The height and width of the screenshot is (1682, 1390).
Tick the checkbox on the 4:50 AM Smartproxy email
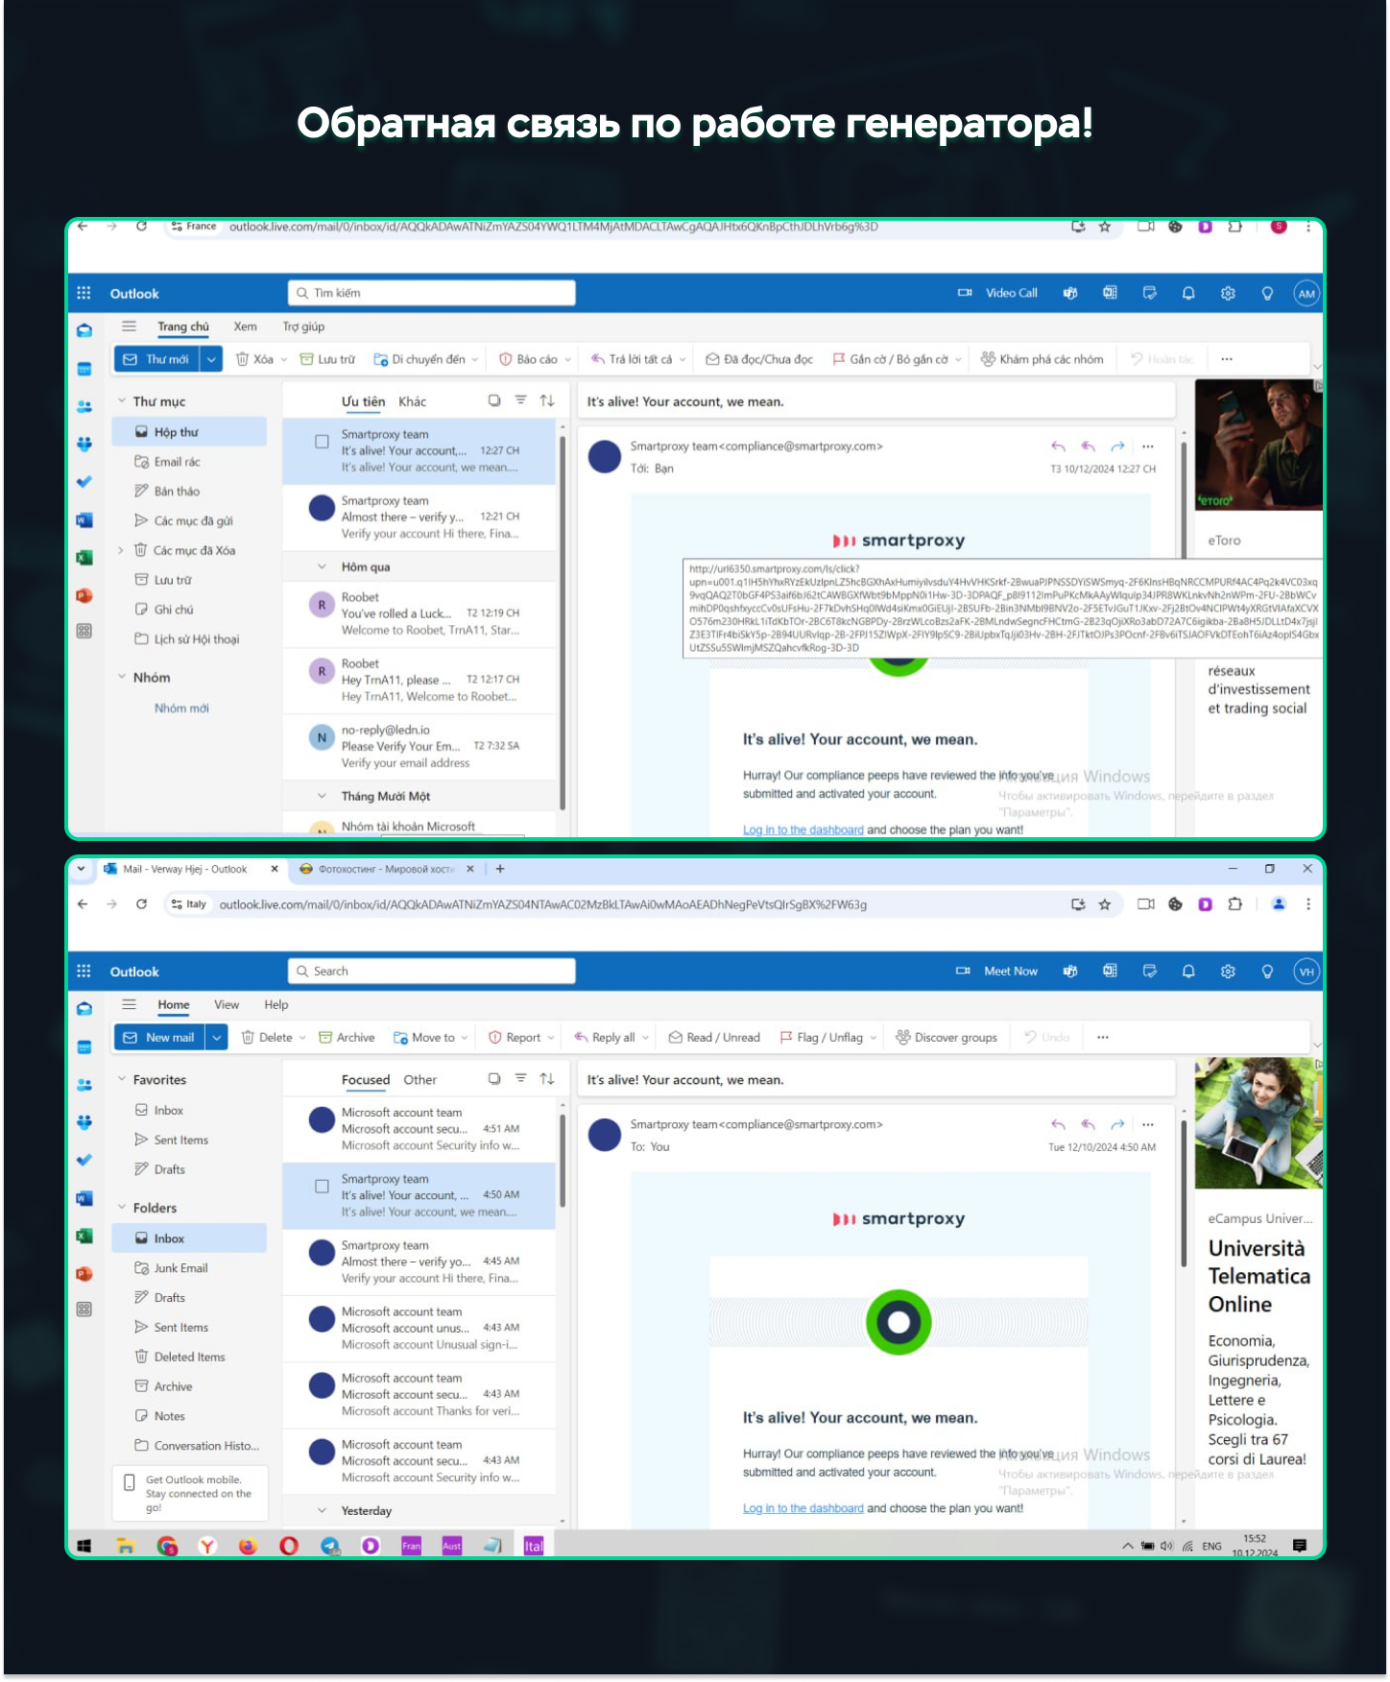tap(323, 1188)
